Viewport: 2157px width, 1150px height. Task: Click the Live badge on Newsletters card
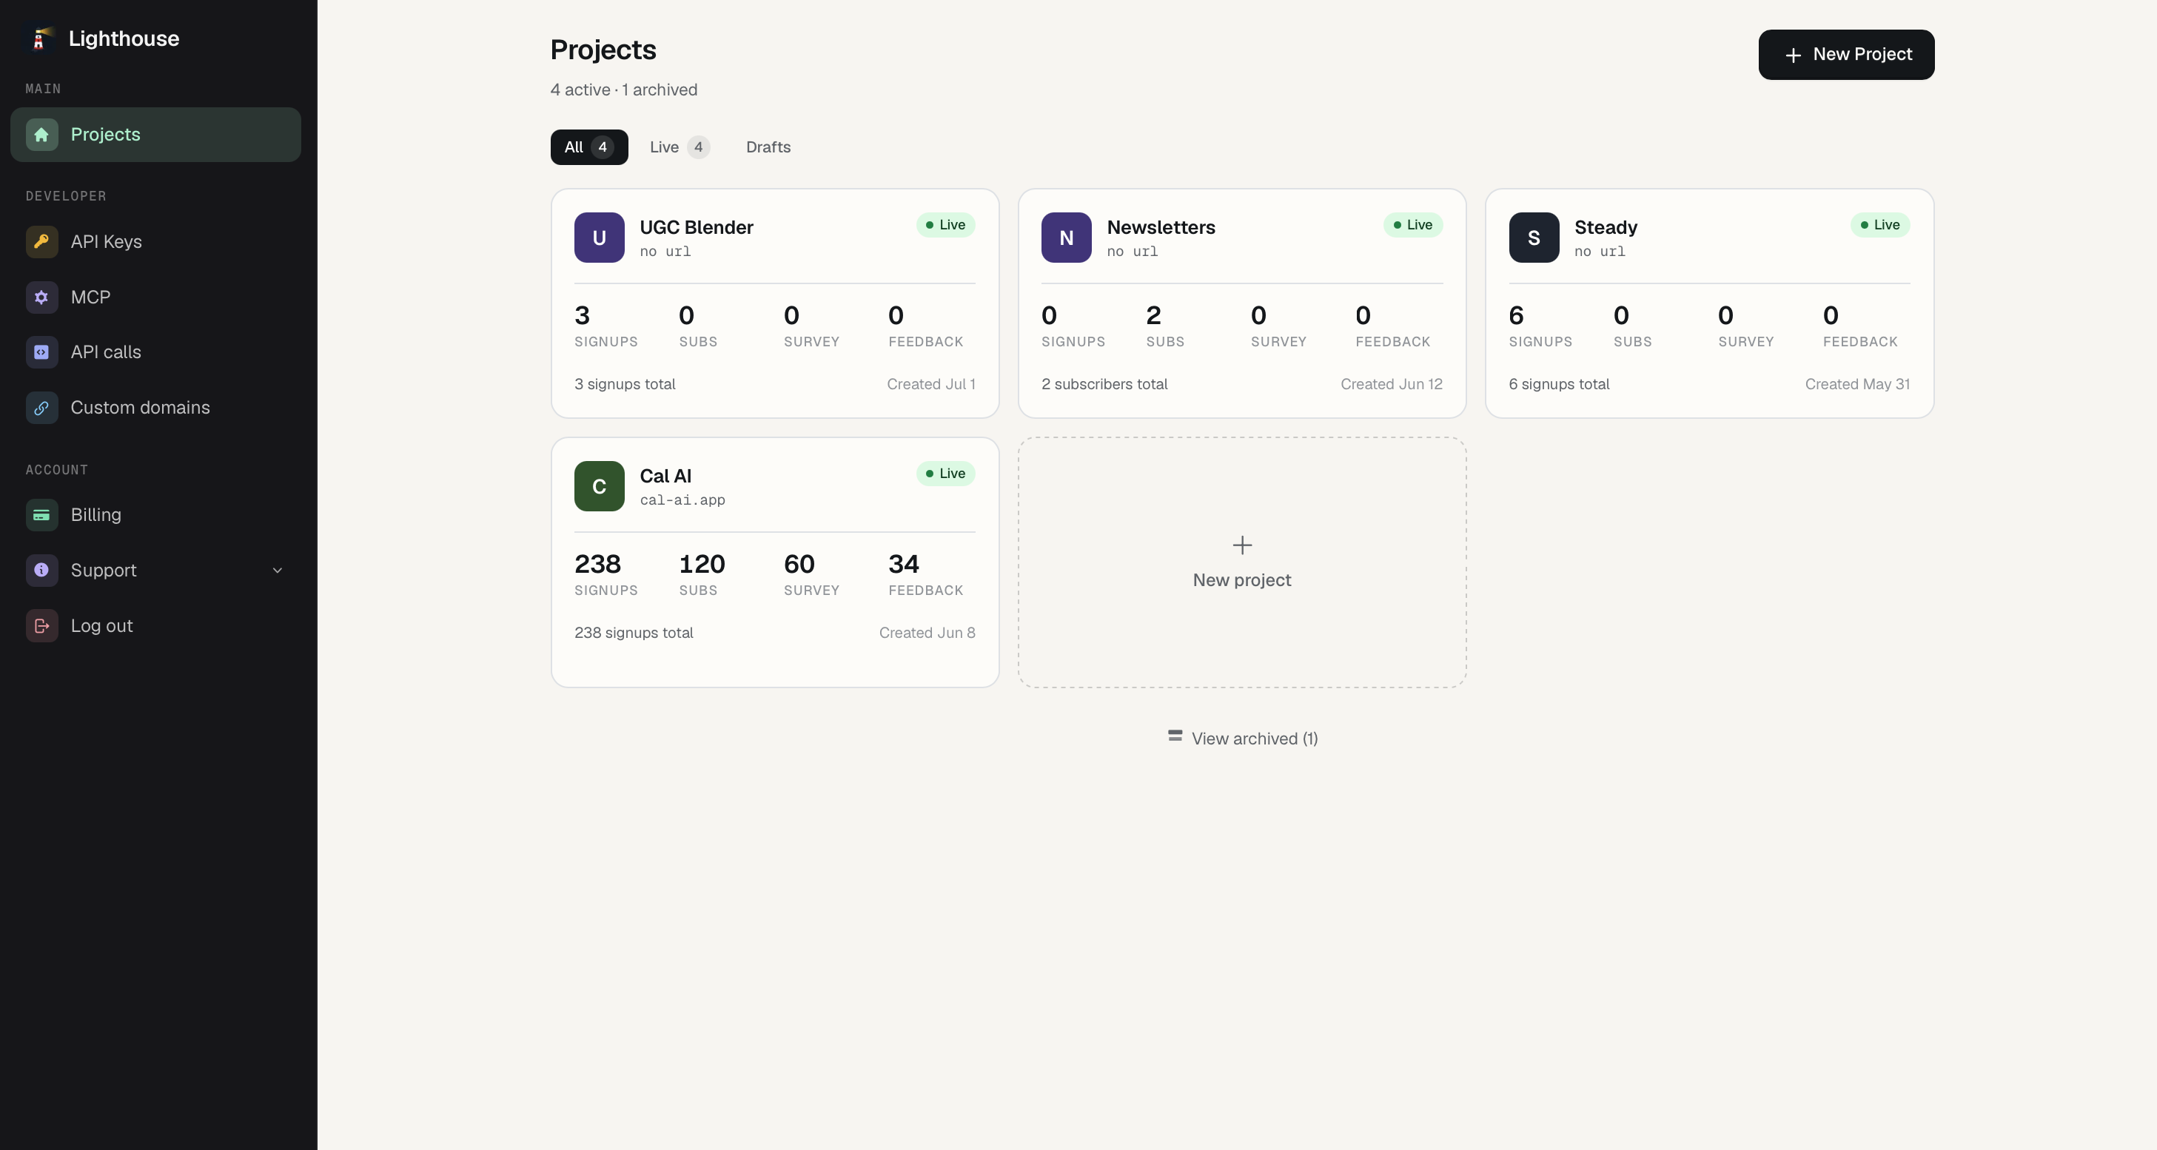[x=1412, y=225]
